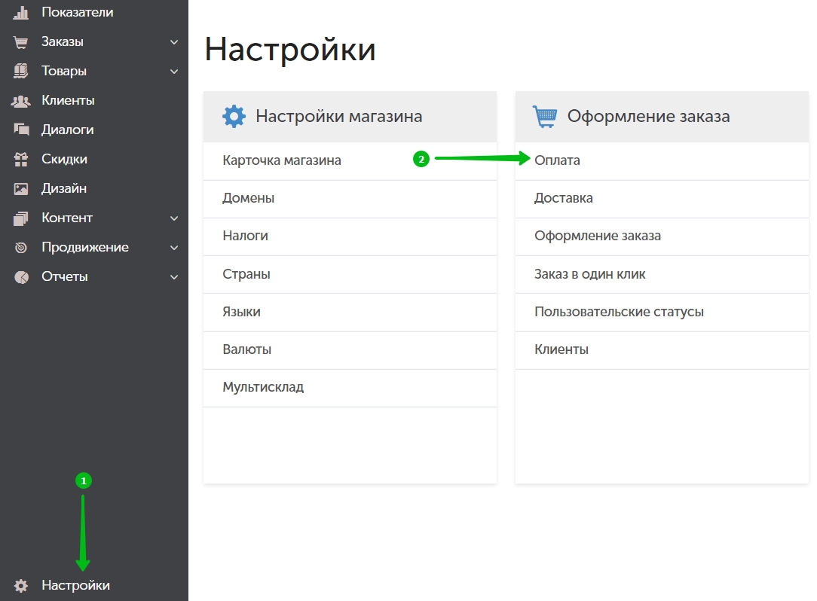Image resolution: width=817 pixels, height=601 pixels.
Task: Expand the Отчеты submenu chevron
Action: [x=174, y=277]
